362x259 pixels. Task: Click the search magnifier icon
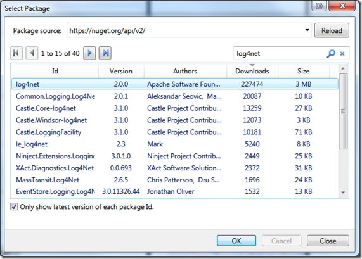pyautogui.click(x=331, y=53)
